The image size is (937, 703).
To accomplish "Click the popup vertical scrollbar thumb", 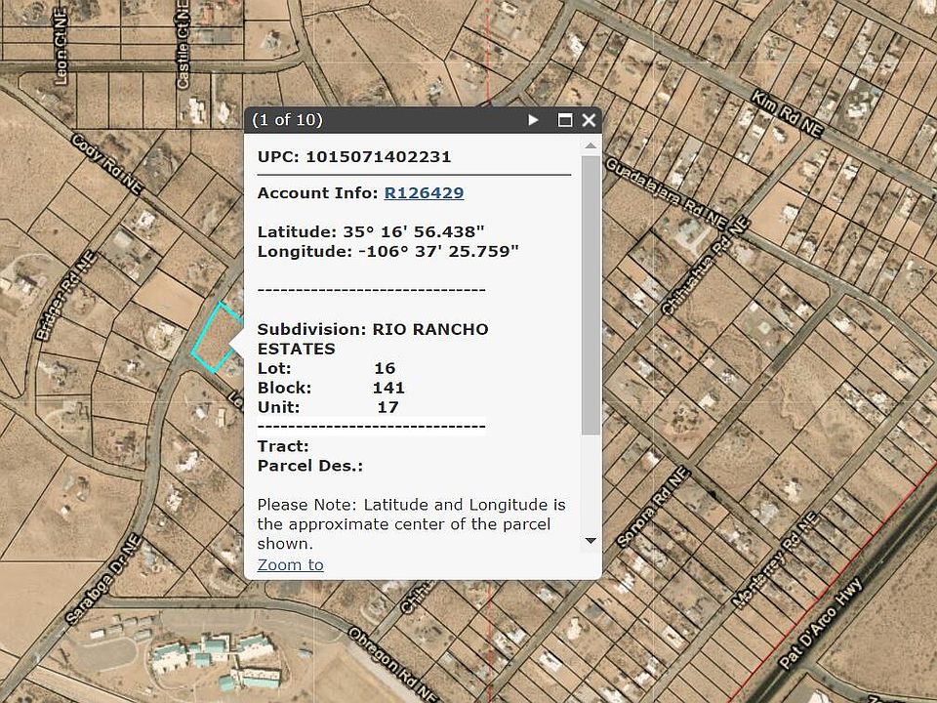I will pyautogui.click(x=591, y=293).
